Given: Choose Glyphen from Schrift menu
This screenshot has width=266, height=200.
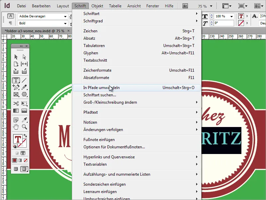Looking at the screenshot, I should tap(137, 53).
